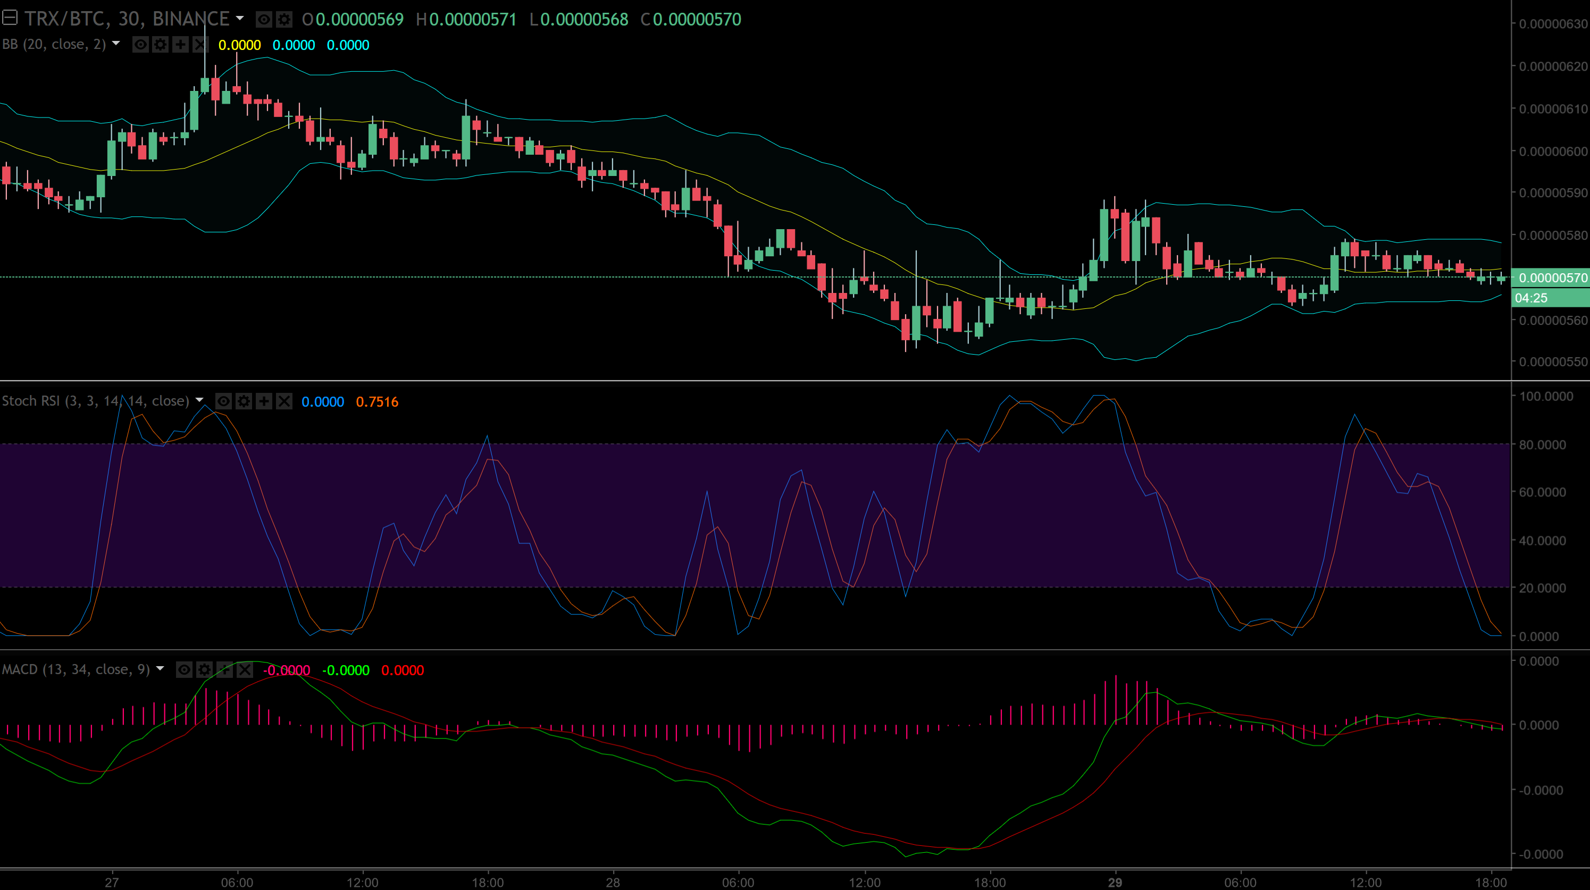Click the yellow BB basis value 0.0000
The height and width of the screenshot is (890, 1590).
tap(239, 45)
